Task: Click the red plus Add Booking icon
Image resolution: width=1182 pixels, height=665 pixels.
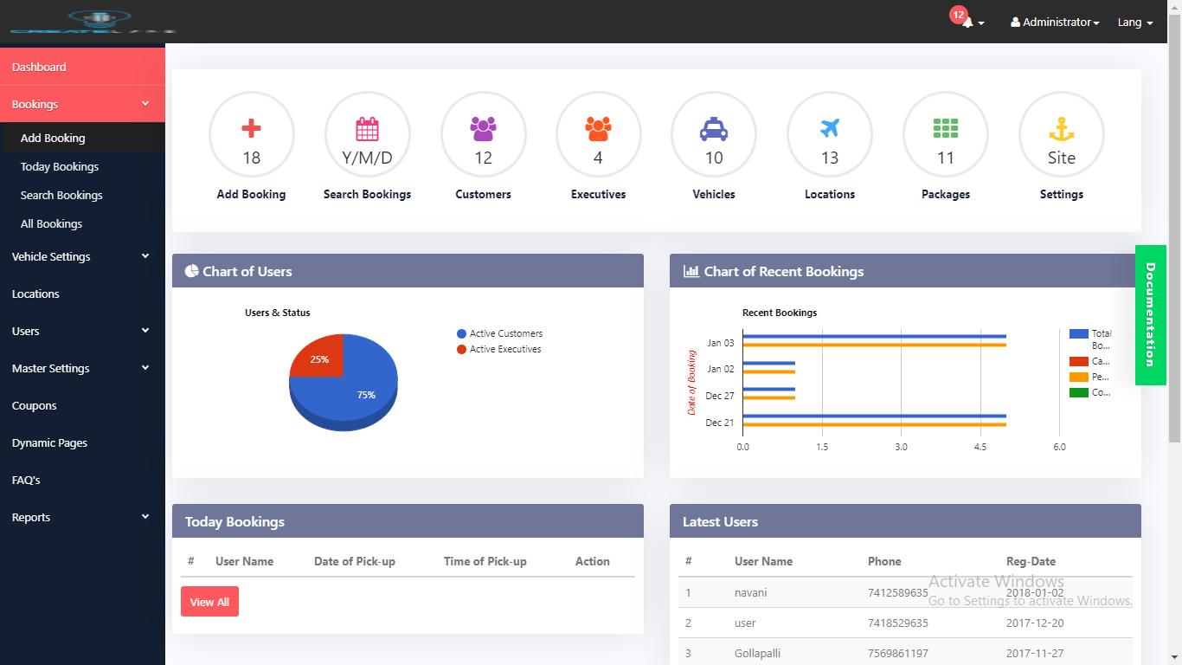Action: (251, 130)
